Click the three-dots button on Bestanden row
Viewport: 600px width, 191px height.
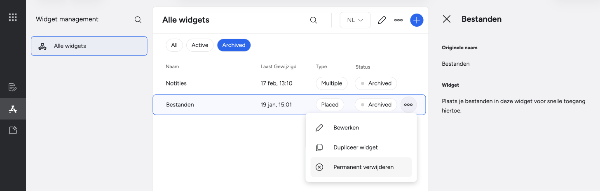click(408, 105)
